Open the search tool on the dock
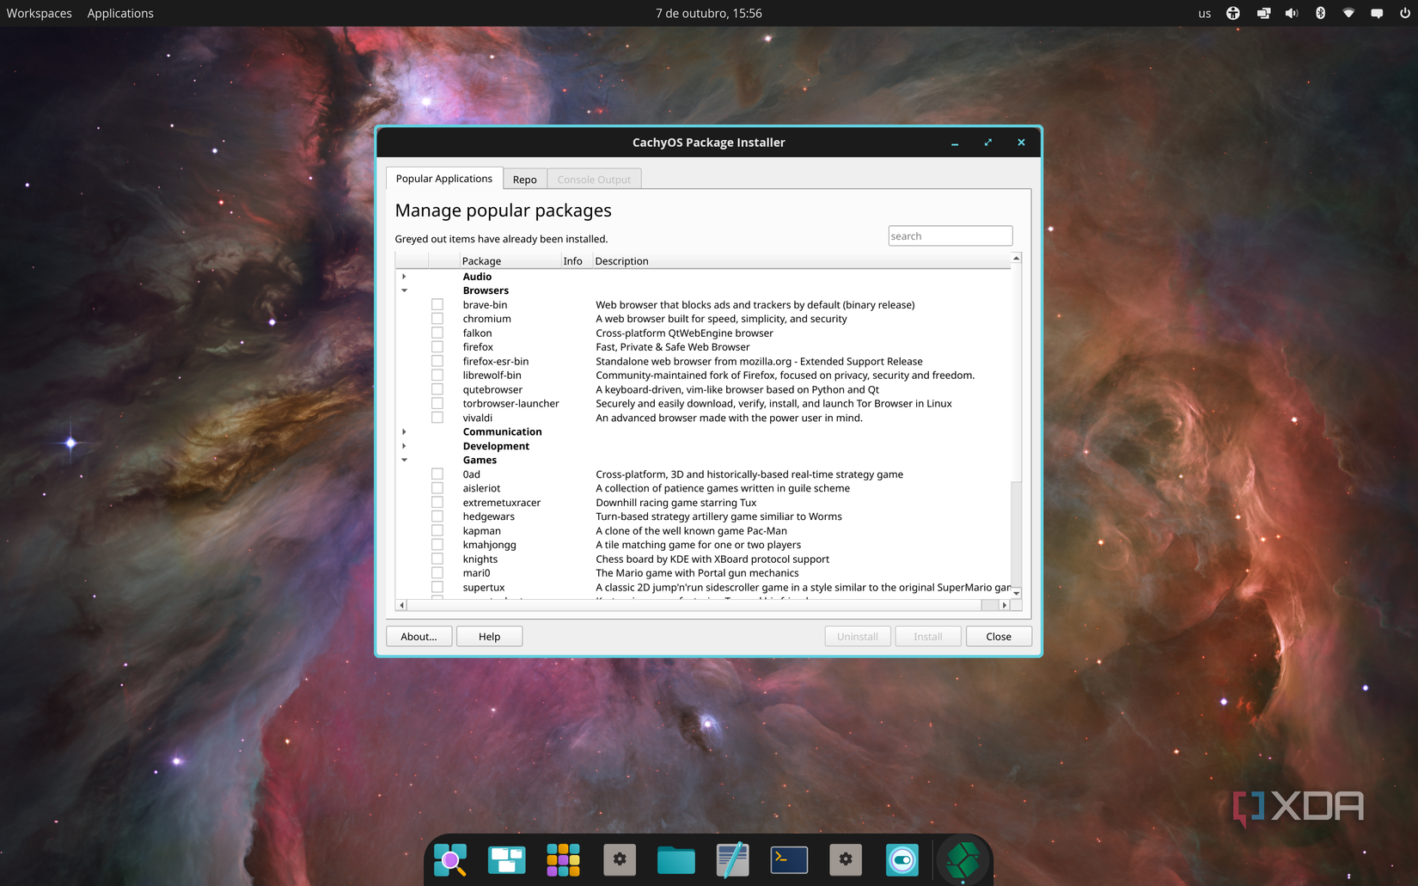 point(450,859)
